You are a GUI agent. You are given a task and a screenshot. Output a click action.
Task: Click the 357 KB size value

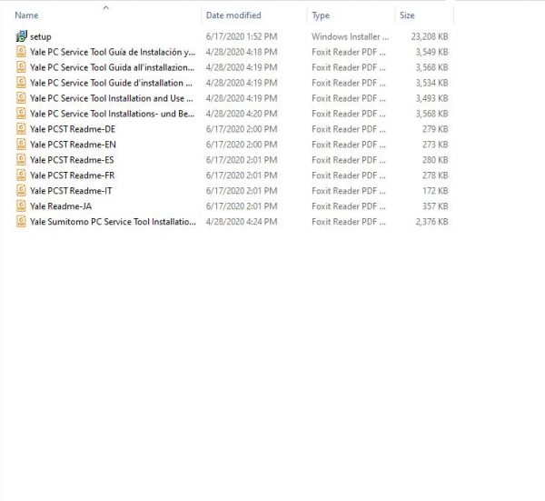tap(435, 206)
